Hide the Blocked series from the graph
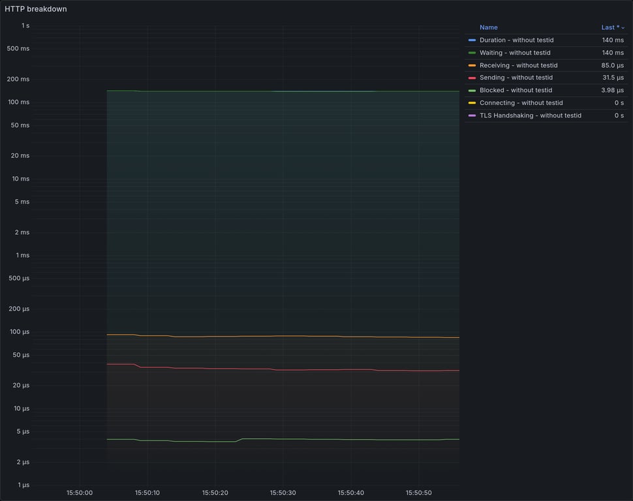This screenshot has width=633, height=501. coord(514,90)
